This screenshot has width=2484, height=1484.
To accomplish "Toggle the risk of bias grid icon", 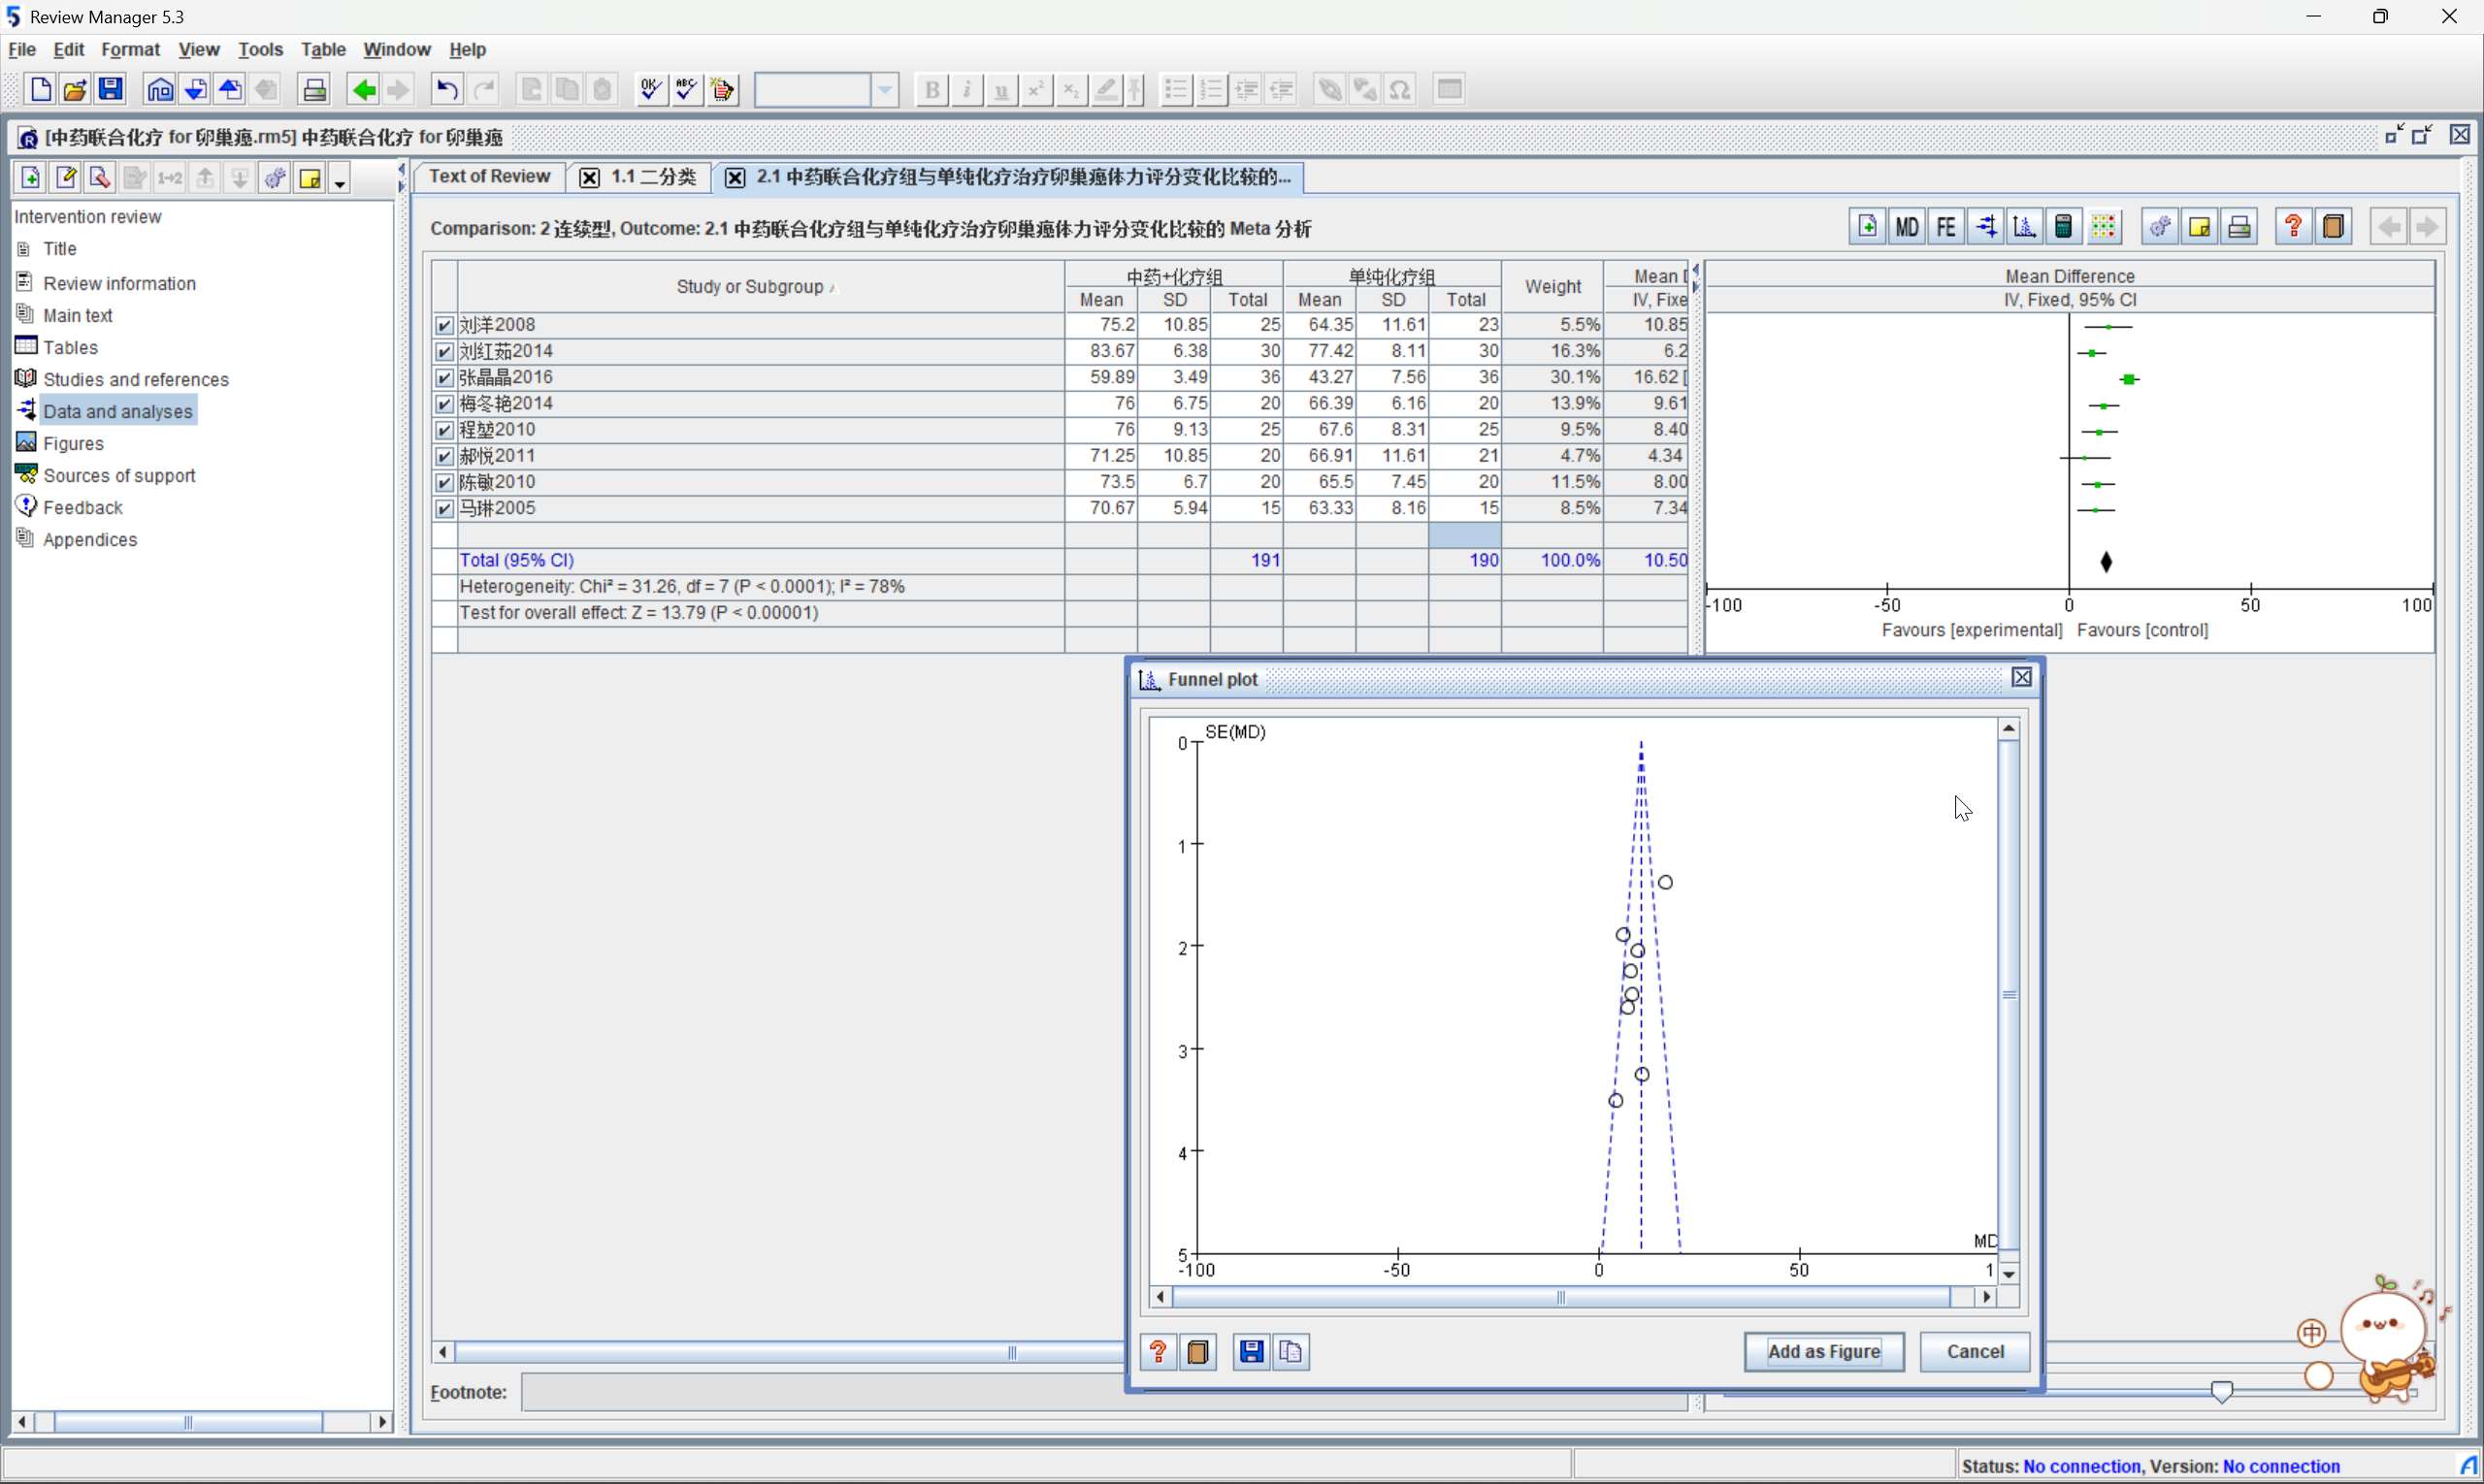I will point(2103,227).
